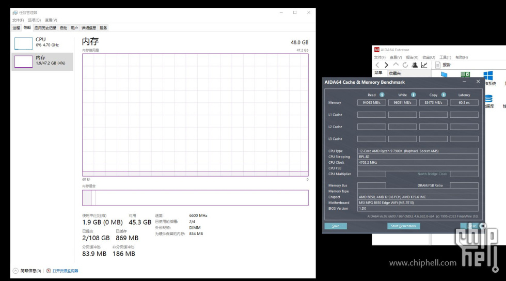Viewport: 506px width, 281px height.
Task: Click the empty L1 Cache Read field
Action: pyautogui.click(x=371, y=115)
